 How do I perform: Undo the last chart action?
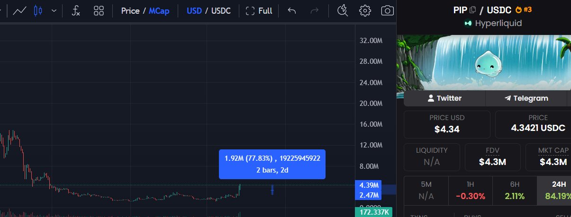click(292, 10)
